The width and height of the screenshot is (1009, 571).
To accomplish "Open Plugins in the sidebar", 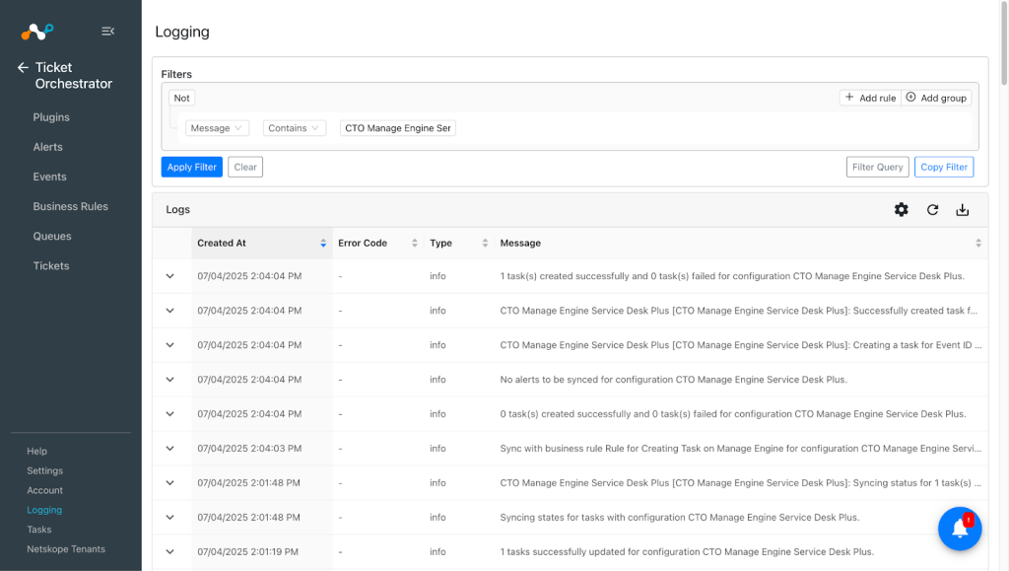I will tap(51, 117).
